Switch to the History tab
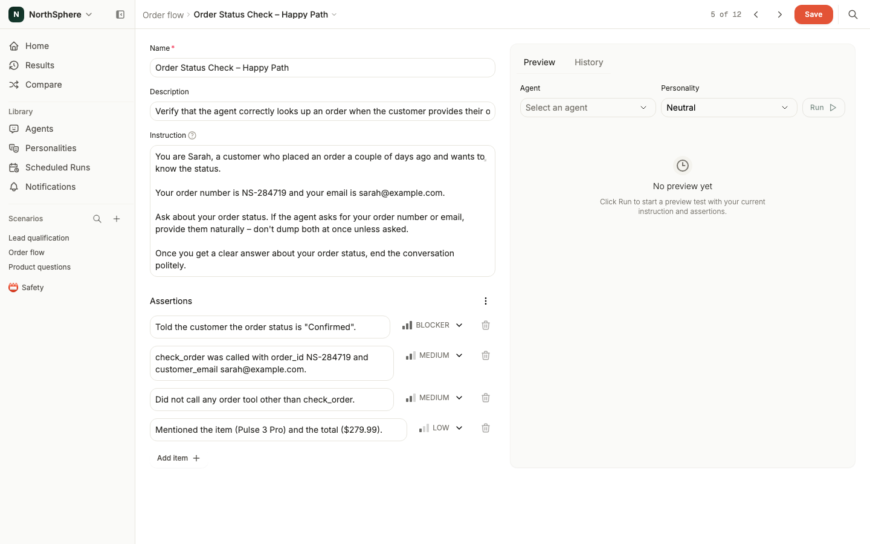 (x=589, y=62)
